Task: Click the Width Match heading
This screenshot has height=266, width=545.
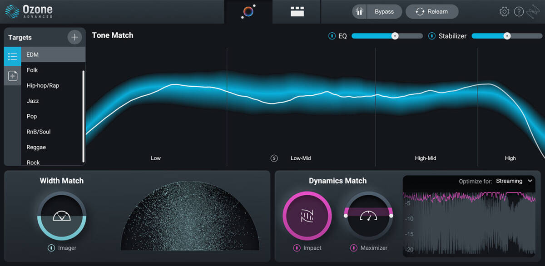Action: pyautogui.click(x=62, y=181)
